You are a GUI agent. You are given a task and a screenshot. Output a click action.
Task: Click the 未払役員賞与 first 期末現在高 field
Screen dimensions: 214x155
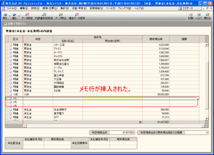pyautogui.click(x=123, y=143)
